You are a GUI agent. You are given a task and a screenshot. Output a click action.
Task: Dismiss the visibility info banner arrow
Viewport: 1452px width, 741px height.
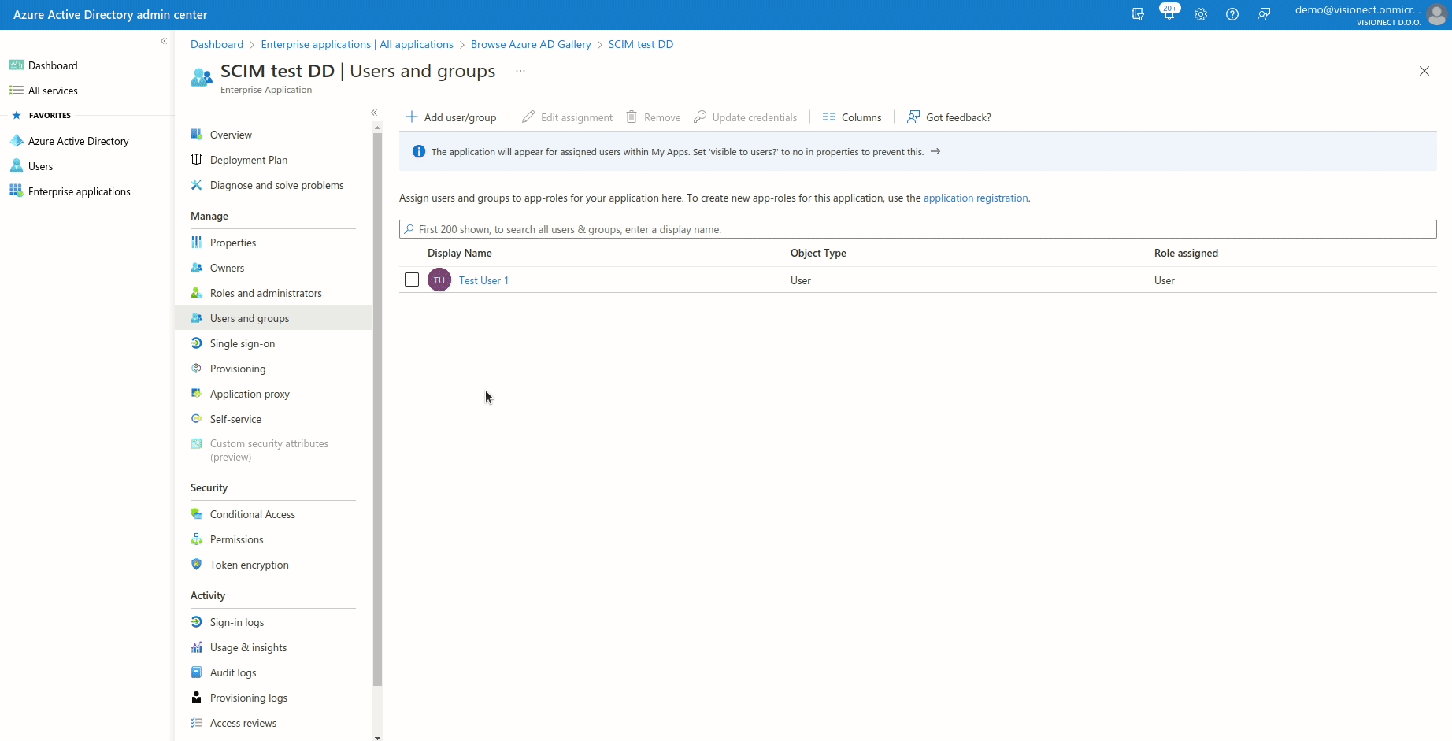pyautogui.click(x=935, y=151)
